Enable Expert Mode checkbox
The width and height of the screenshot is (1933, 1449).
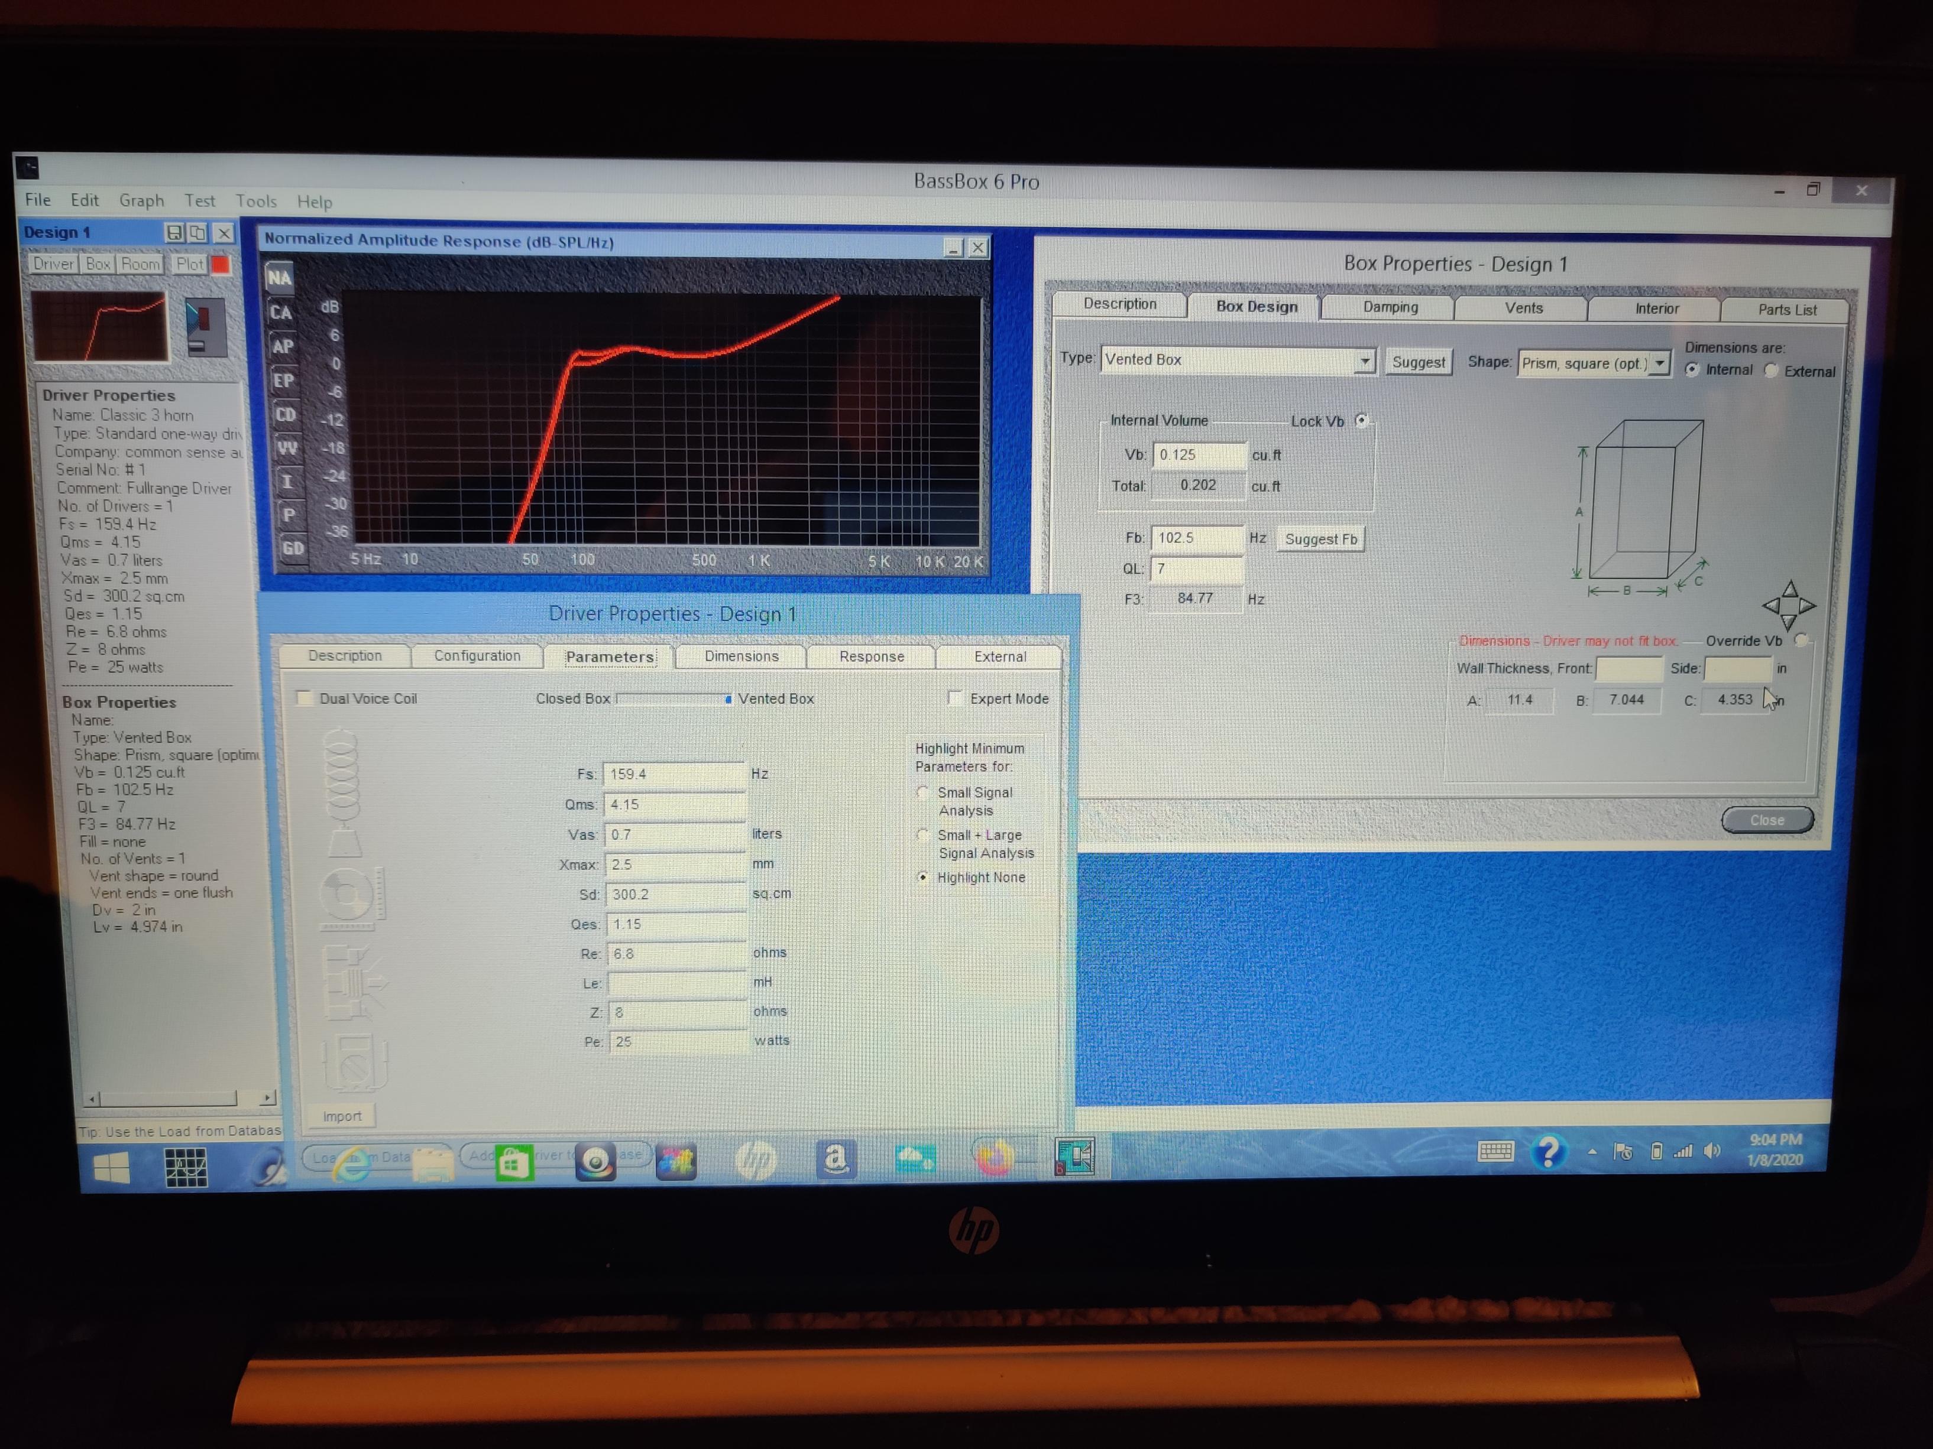pos(955,698)
